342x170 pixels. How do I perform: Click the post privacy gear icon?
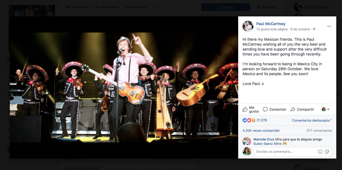(x=314, y=29)
